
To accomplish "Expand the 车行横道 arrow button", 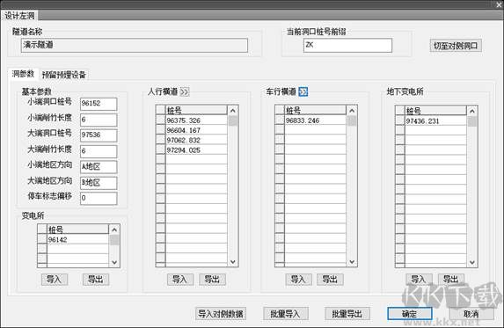I will coord(303,91).
